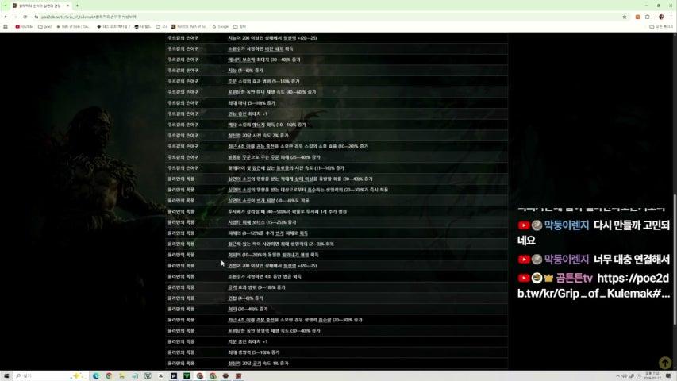Click the table row ending in '(15—25)% 증가'
Viewport: 677px width, 381px height.
click(337, 222)
